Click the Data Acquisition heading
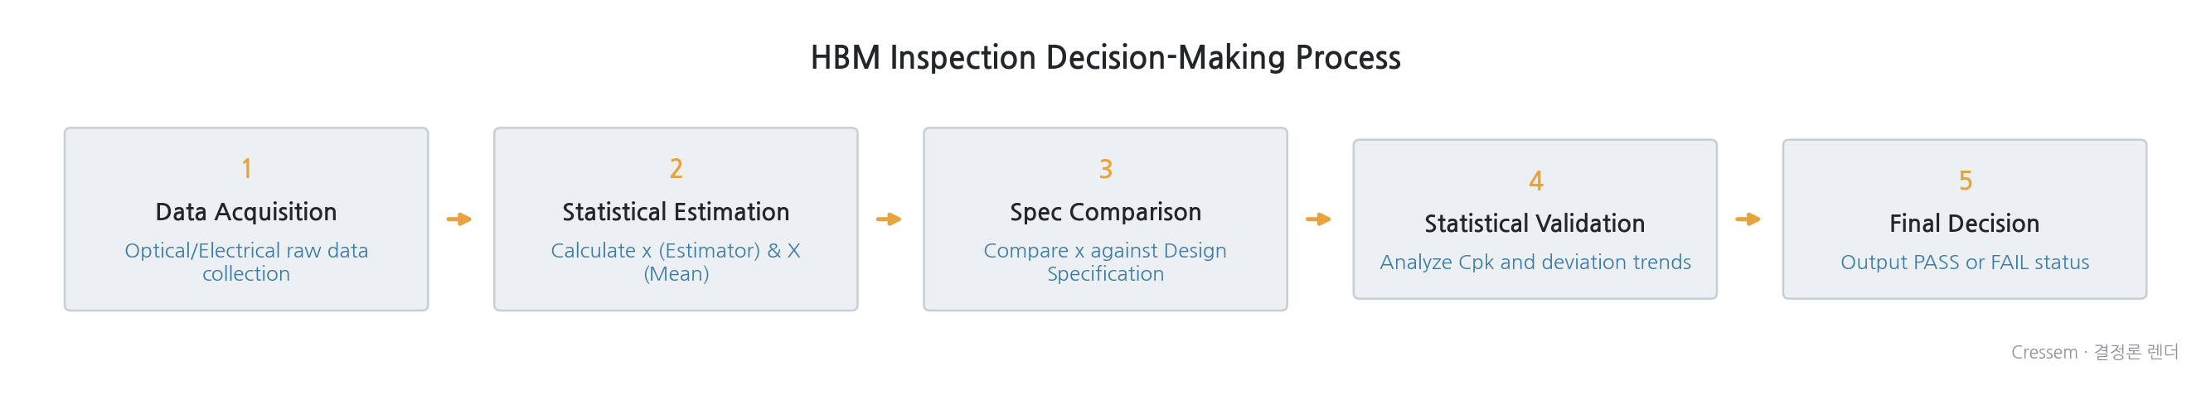The height and width of the screenshot is (395, 2211). [x=246, y=212]
